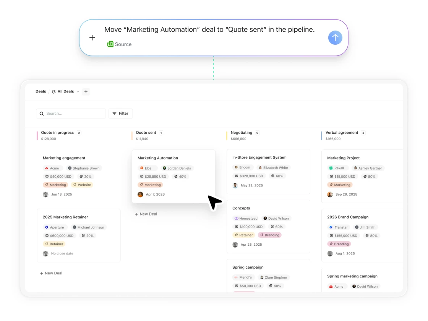
Task: Click the Jordan Daniels contact chip
Action: 177,168
